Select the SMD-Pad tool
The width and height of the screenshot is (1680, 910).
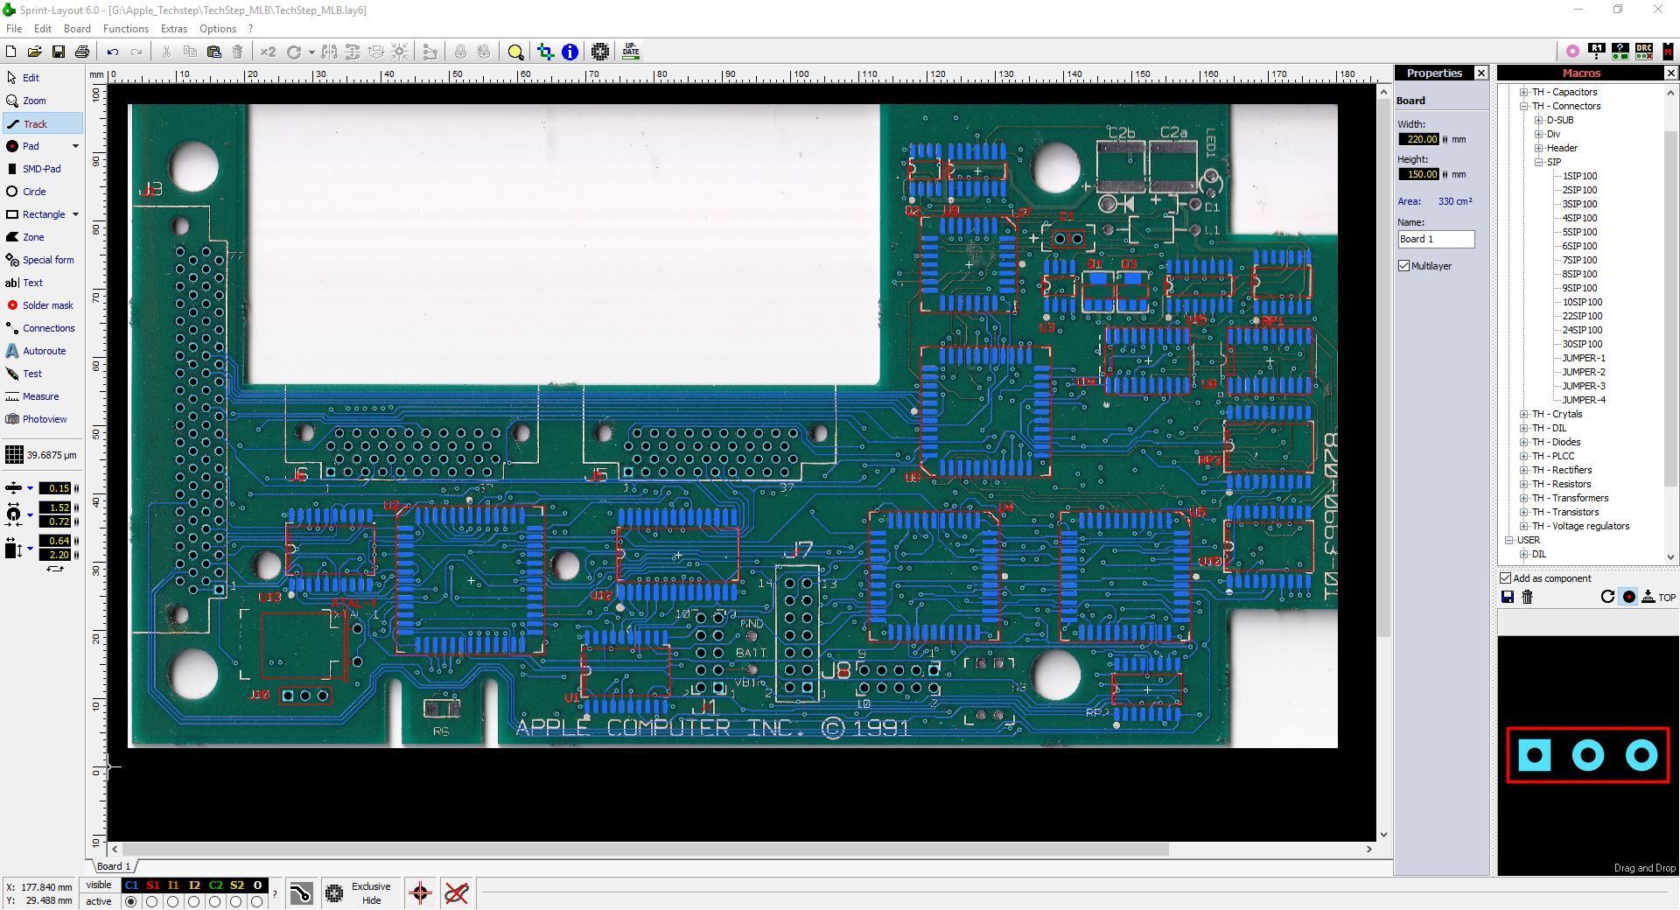(x=33, y=169)
